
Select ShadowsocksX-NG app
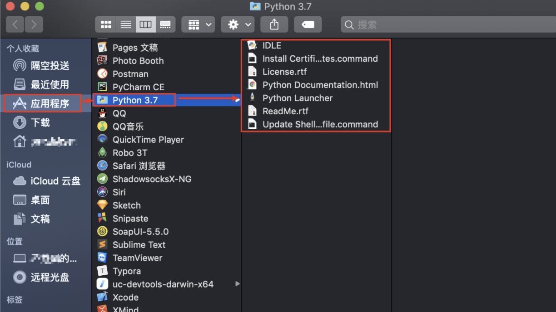167,179
